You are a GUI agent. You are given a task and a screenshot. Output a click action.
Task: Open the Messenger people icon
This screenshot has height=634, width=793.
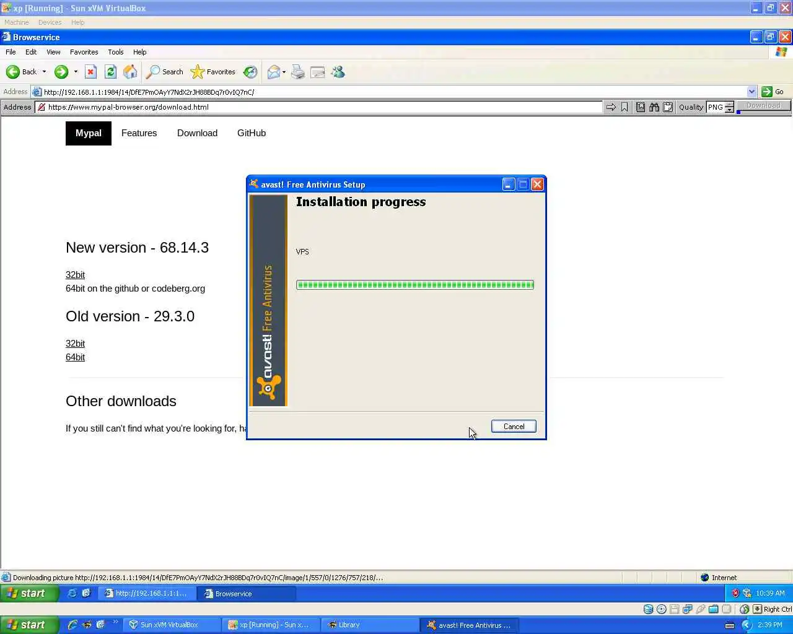click(x=338, y=72)
